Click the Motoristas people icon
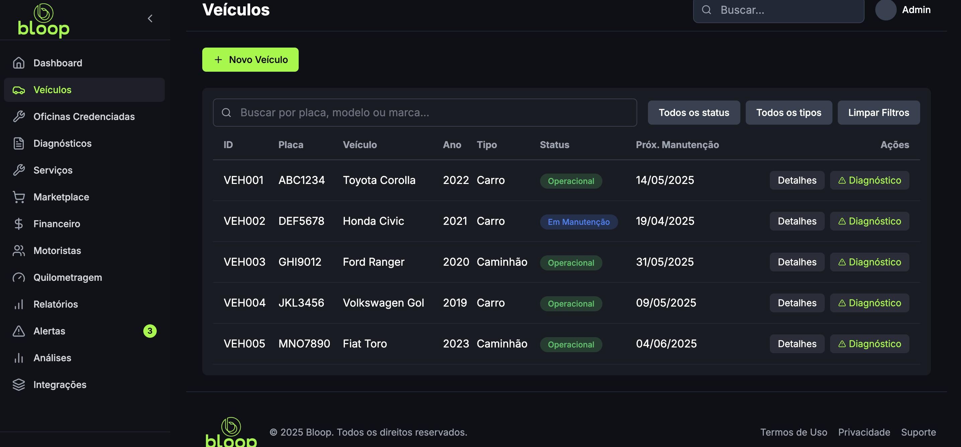The width and height of the screenshot is (961, 447). pos(19,251)
